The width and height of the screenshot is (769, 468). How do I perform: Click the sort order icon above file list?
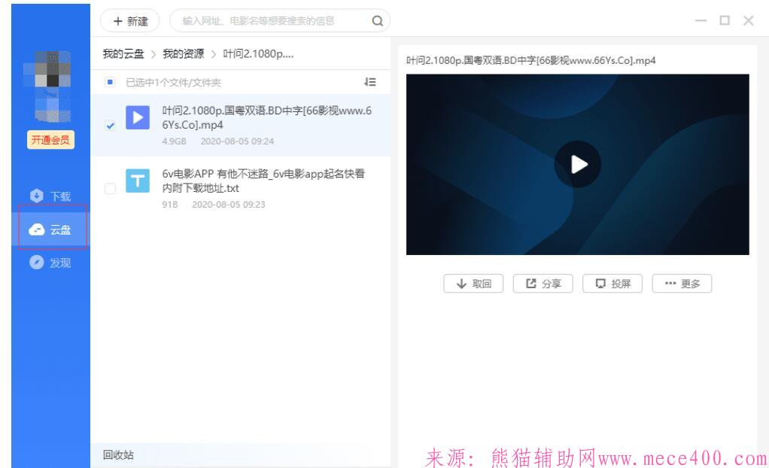(369, 82)
